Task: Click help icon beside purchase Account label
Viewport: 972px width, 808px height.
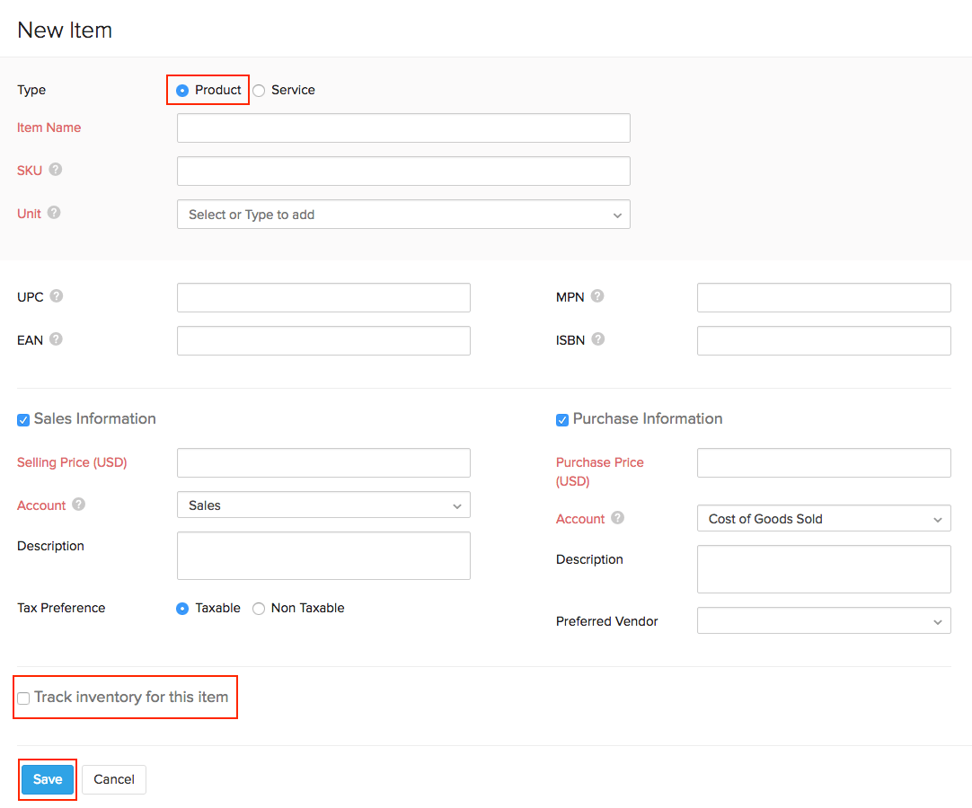Action: point(618,518)
